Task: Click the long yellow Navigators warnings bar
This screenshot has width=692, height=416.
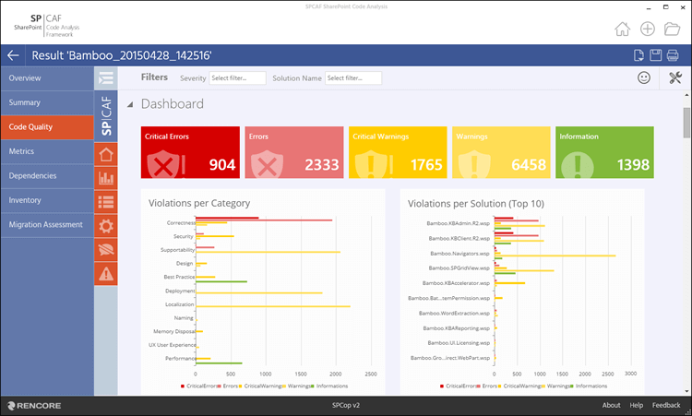Action: click(x=555, y=256)
